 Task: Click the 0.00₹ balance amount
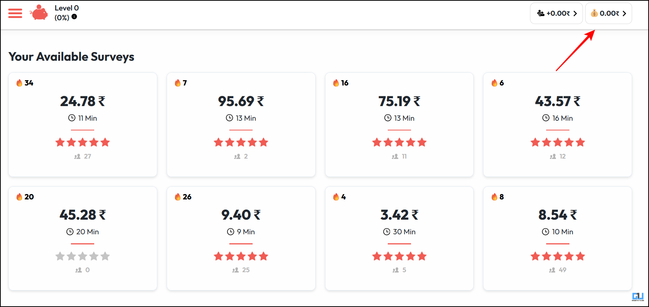pos(609,13)
